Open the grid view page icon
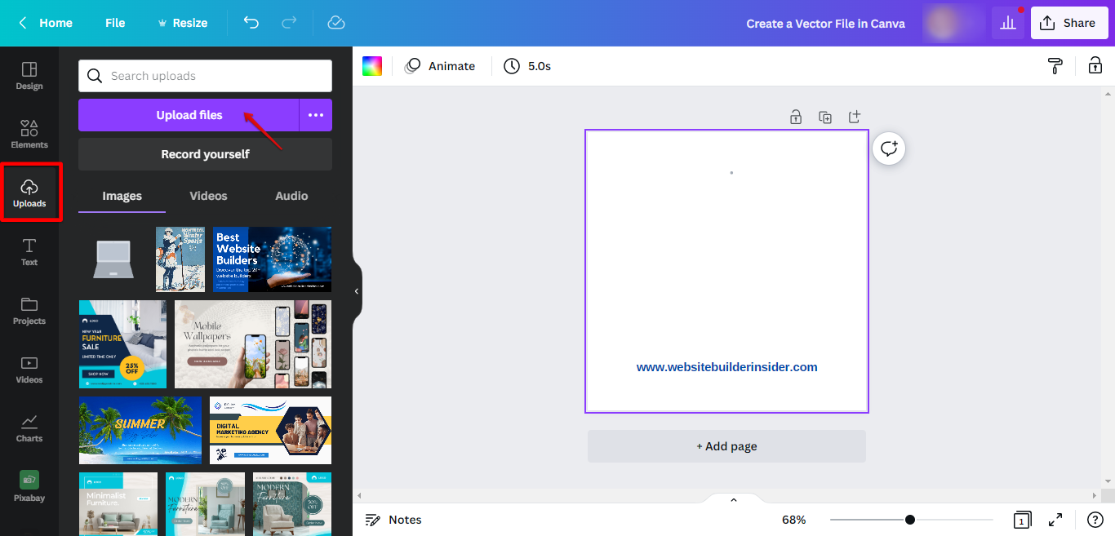This screenshot has width=1115, height=536. click(x=1021, y=520)
